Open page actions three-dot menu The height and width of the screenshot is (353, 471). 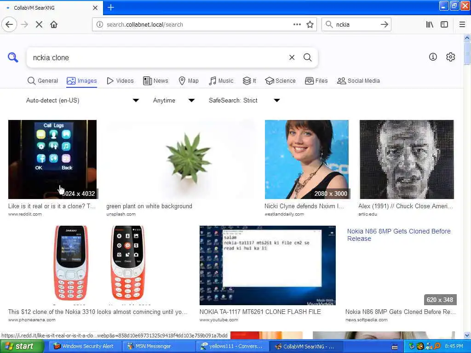coord(297,24)
